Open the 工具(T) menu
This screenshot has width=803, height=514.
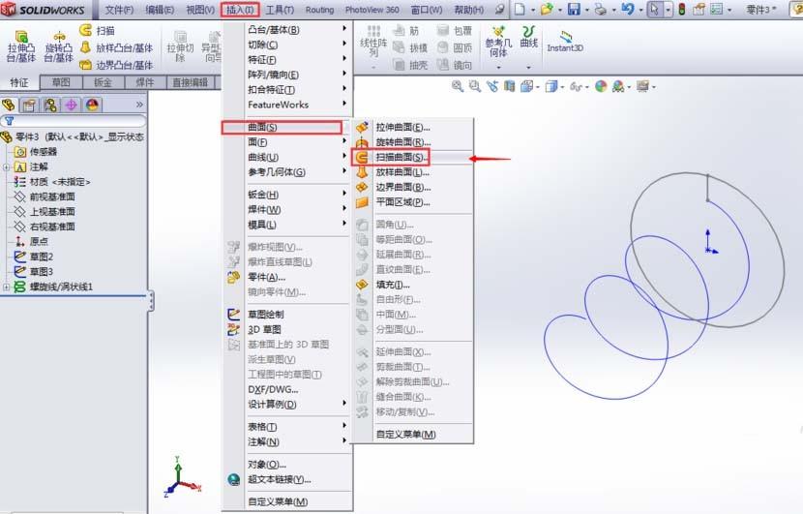(280, 10)
